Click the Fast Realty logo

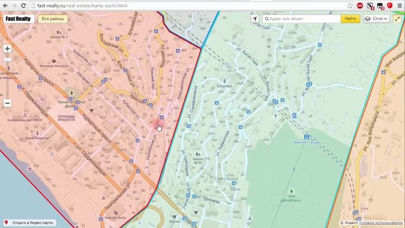[x=18, y=18]
